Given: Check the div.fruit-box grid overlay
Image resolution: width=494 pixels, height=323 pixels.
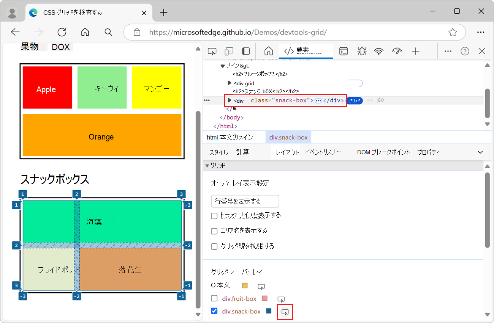Looking at the screenshot, I should pyautogui.click(x=214, y=298).
